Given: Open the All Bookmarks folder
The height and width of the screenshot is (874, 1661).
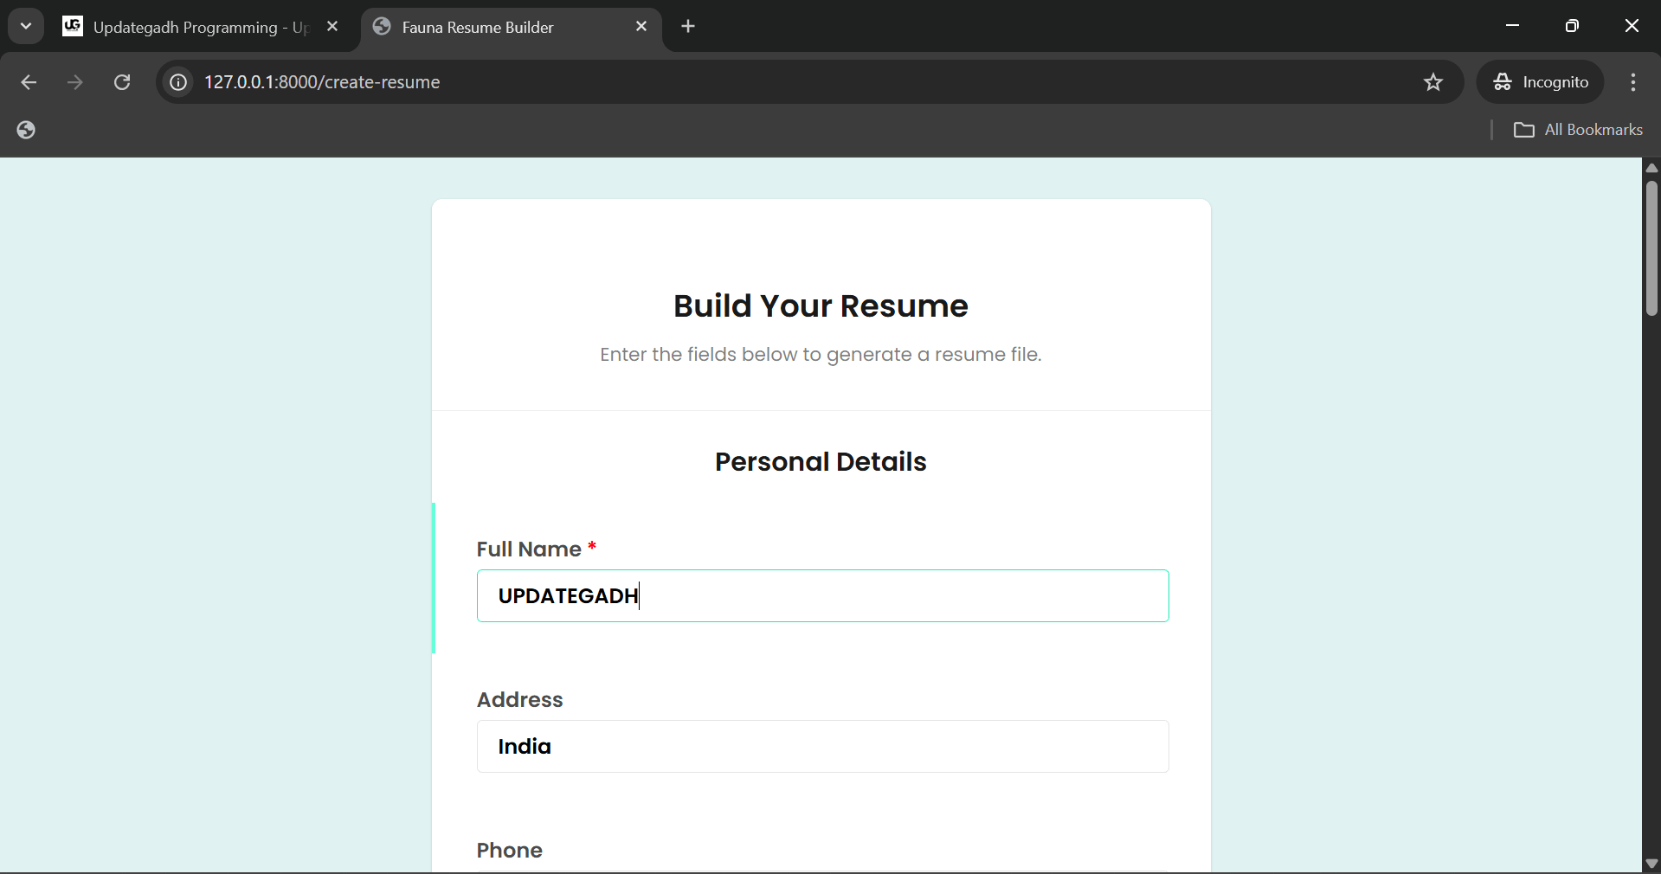Looking at the screenshot, I should (1578, 130).
